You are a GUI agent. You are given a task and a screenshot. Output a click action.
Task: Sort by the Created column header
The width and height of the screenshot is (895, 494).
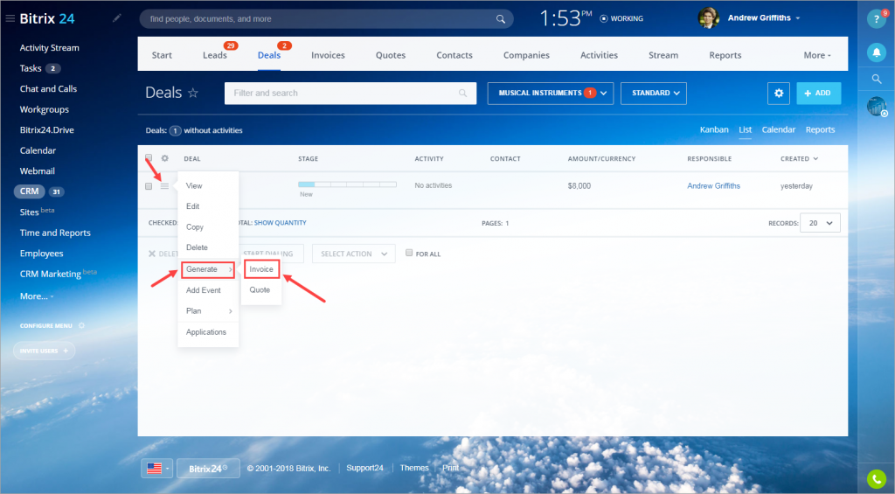click(799, 159)
